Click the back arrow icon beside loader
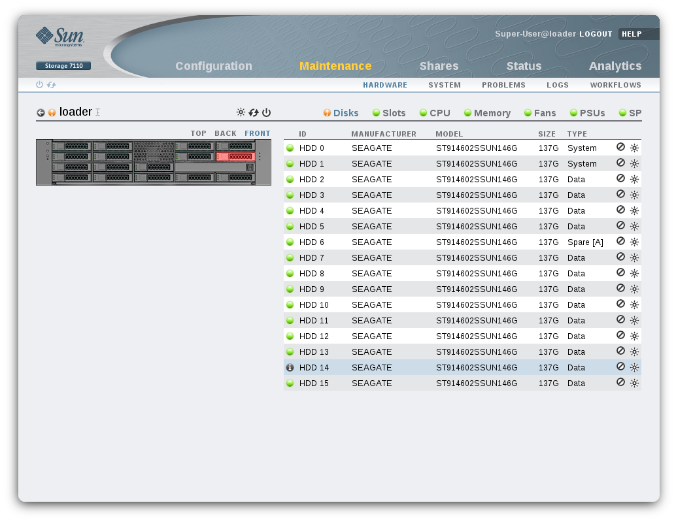This screenshot has width=676, height=522. (x=41, y=113)
